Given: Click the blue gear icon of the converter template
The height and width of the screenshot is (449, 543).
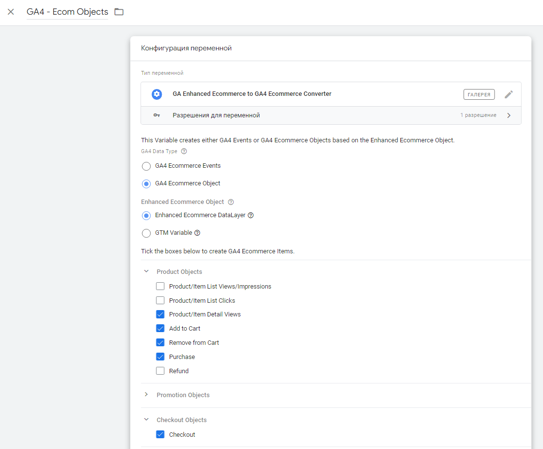Looking at the screenshot, I should (157, 94).
